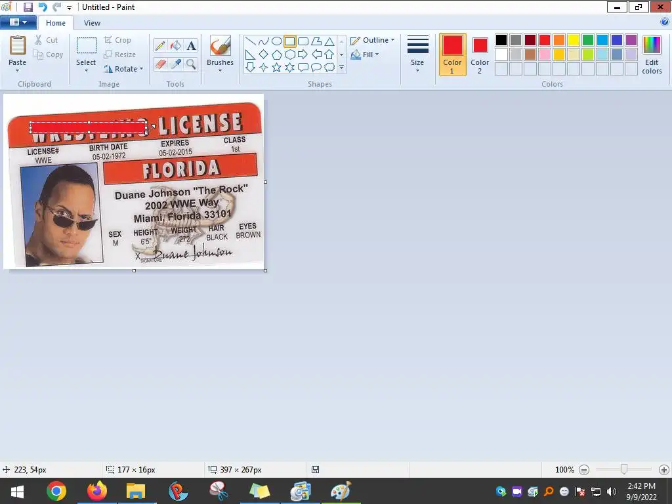Pick the purple color swatch
Viewport: 672px width, 504px height.
[x=631, y=40]
